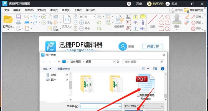Zoom out with the 缩小 minus button
The image size is (208, 111).
85,28
